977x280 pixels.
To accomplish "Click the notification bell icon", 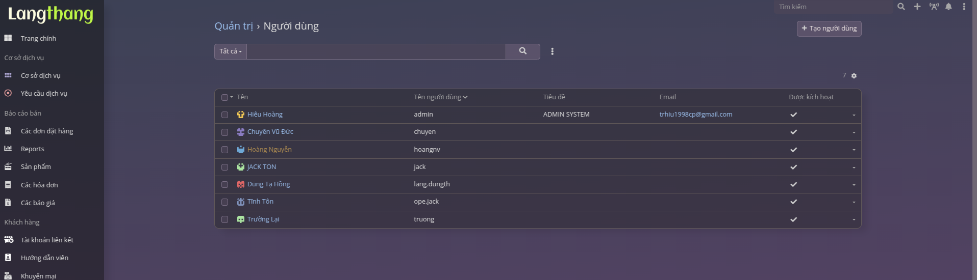I will [x=948, y=7].
